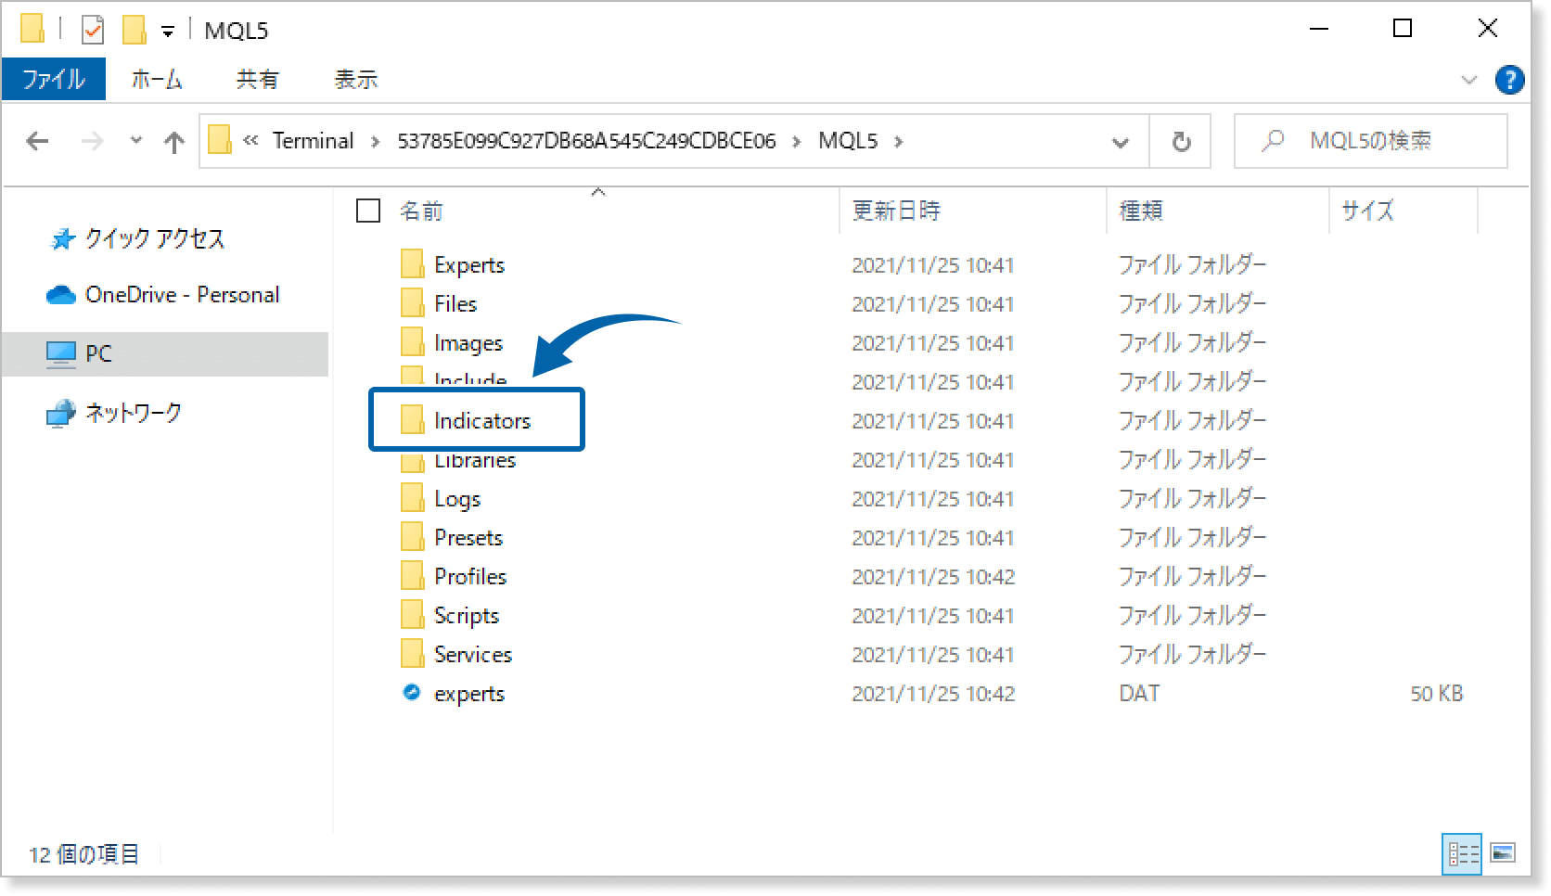This screenshot has height=896, width=1551.
Task: Expand the address bar history dropdown
Action: click(1121, 143)
